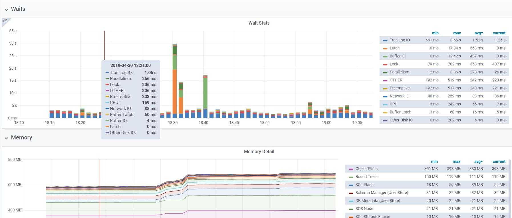512x218 pixels.
Task: Click the green Buffer IO bar at 18:40
Action: tap(205, 93)
